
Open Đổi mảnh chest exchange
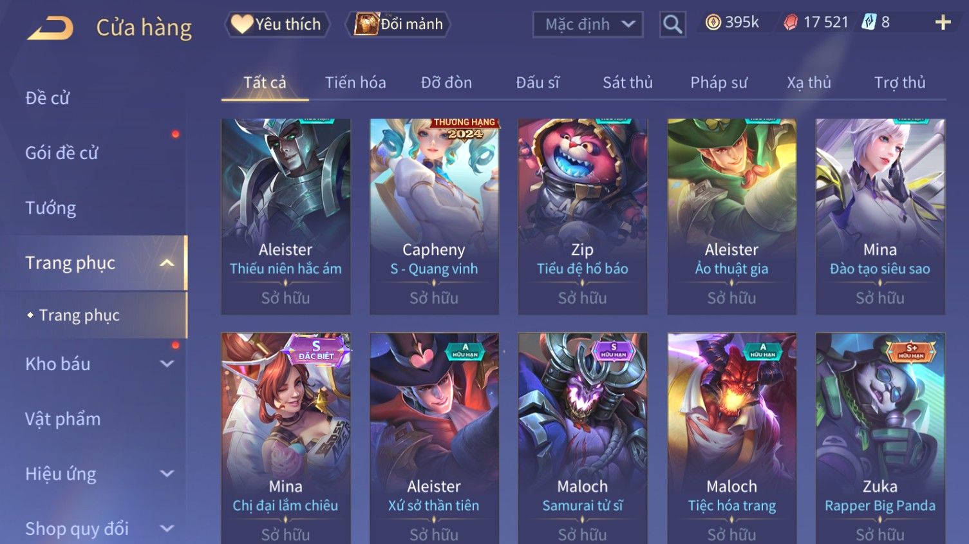tap(399, 24)
